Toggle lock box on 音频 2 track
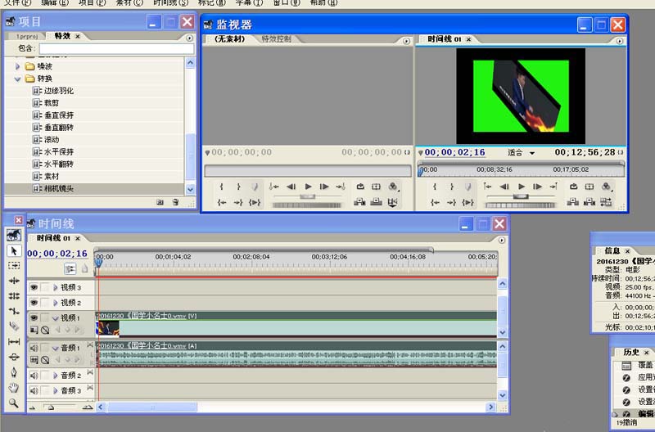 tap(45, 376)
